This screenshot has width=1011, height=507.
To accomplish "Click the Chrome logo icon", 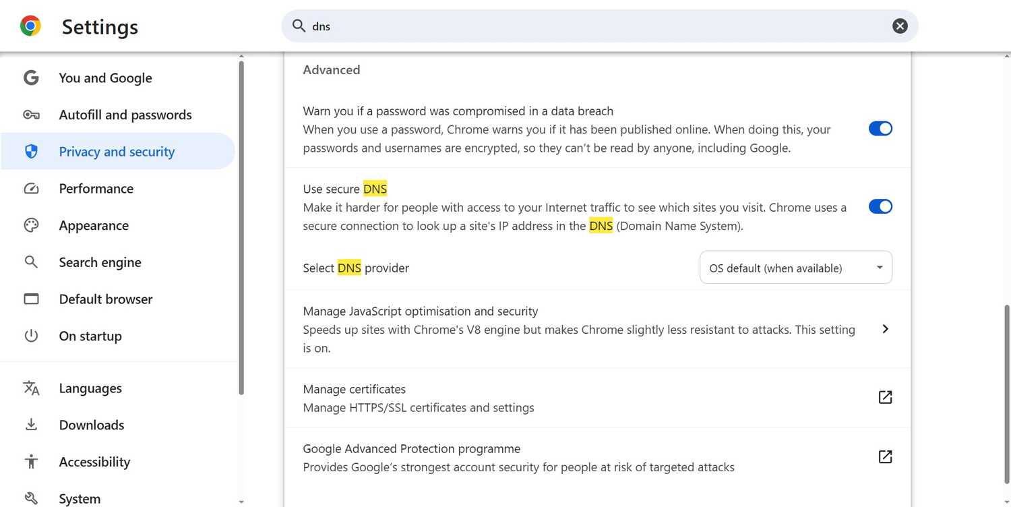I will pos(31,26).
